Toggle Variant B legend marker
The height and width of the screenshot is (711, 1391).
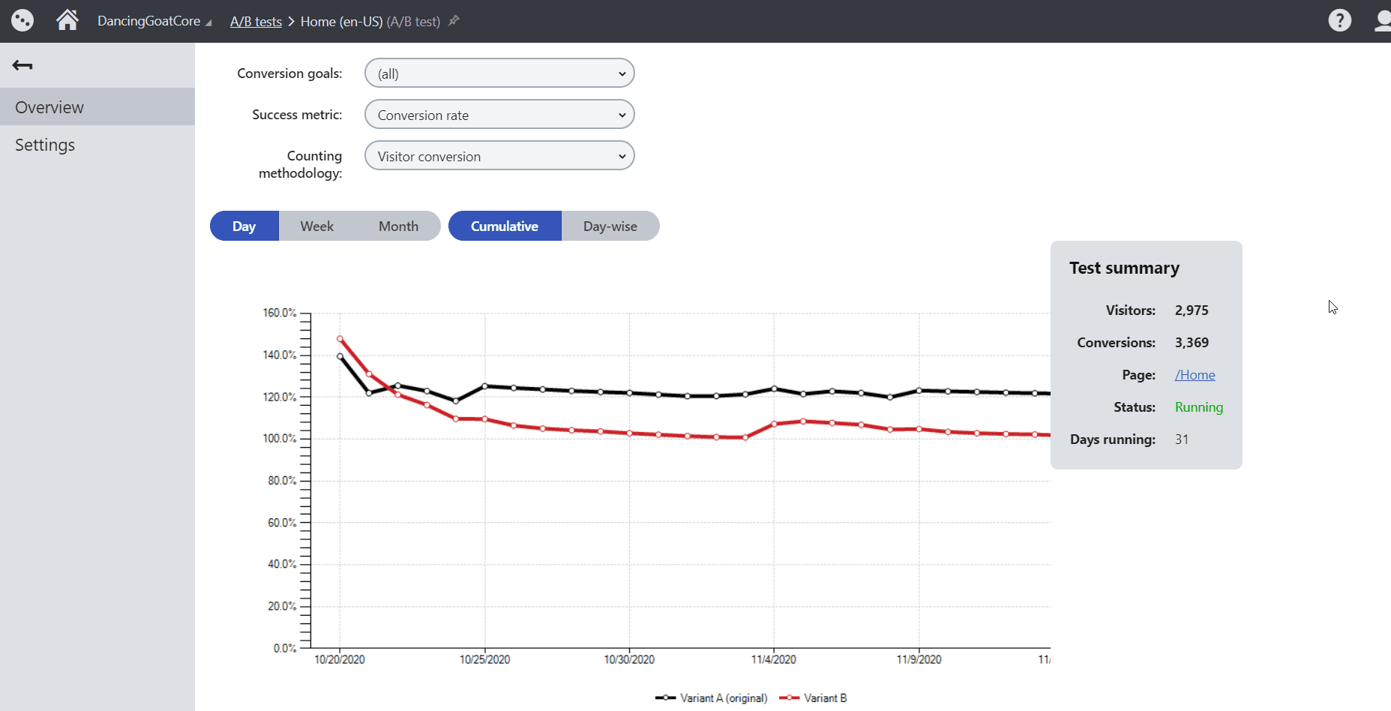[x=789, y=697]
